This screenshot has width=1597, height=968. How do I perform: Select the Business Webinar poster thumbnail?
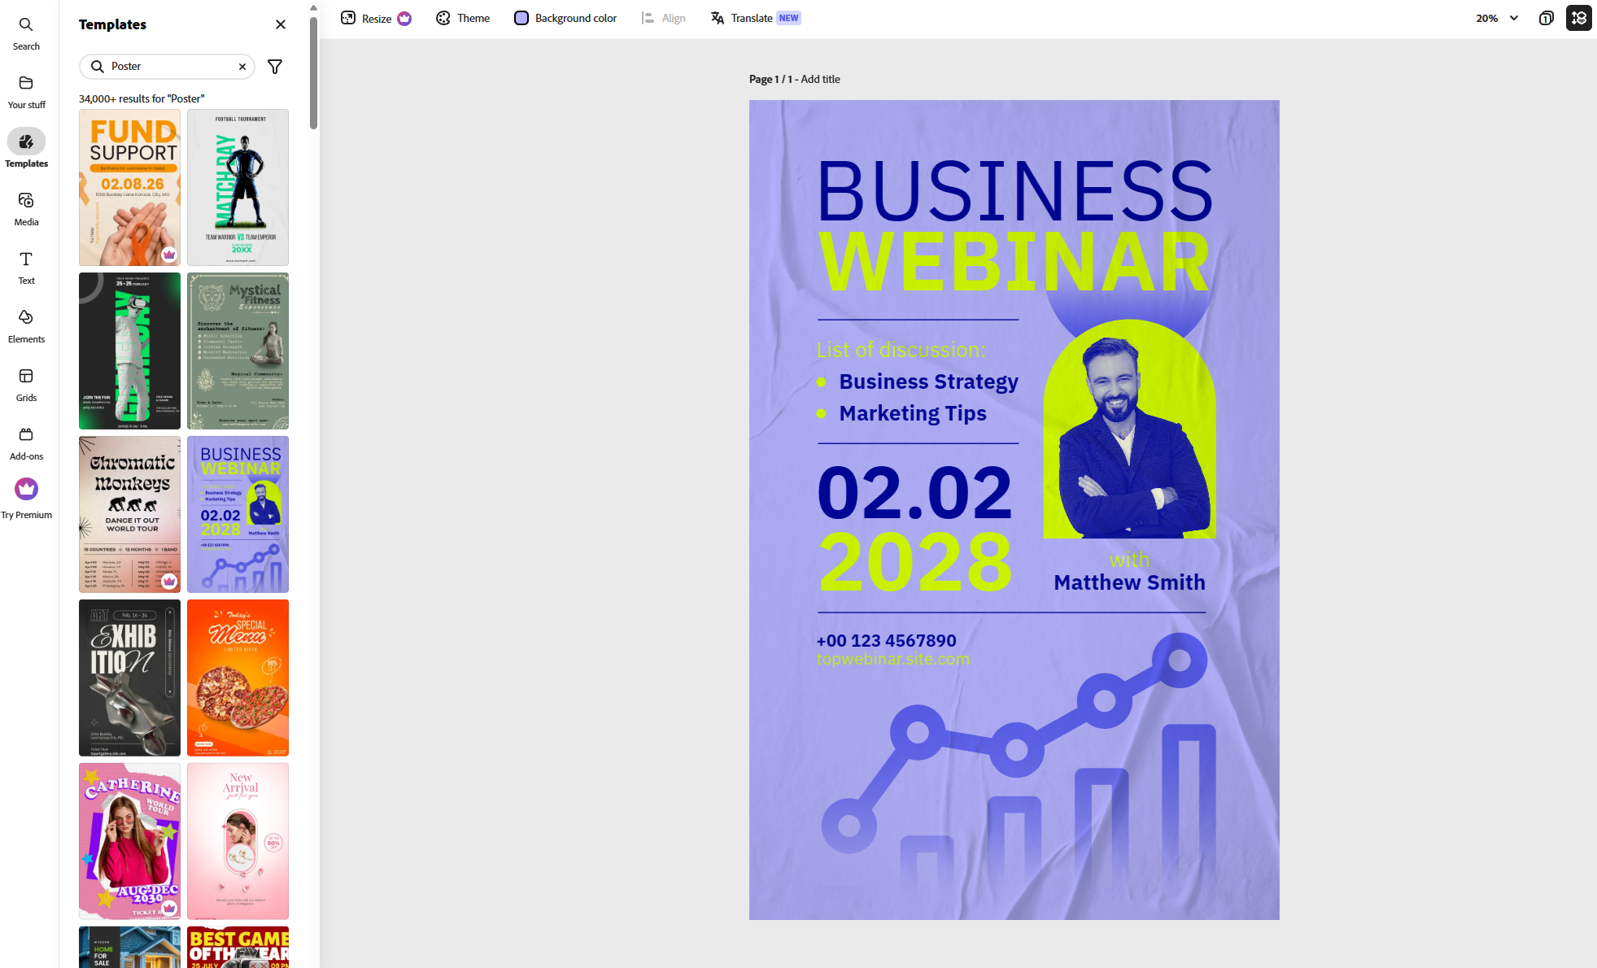[238, 514]
